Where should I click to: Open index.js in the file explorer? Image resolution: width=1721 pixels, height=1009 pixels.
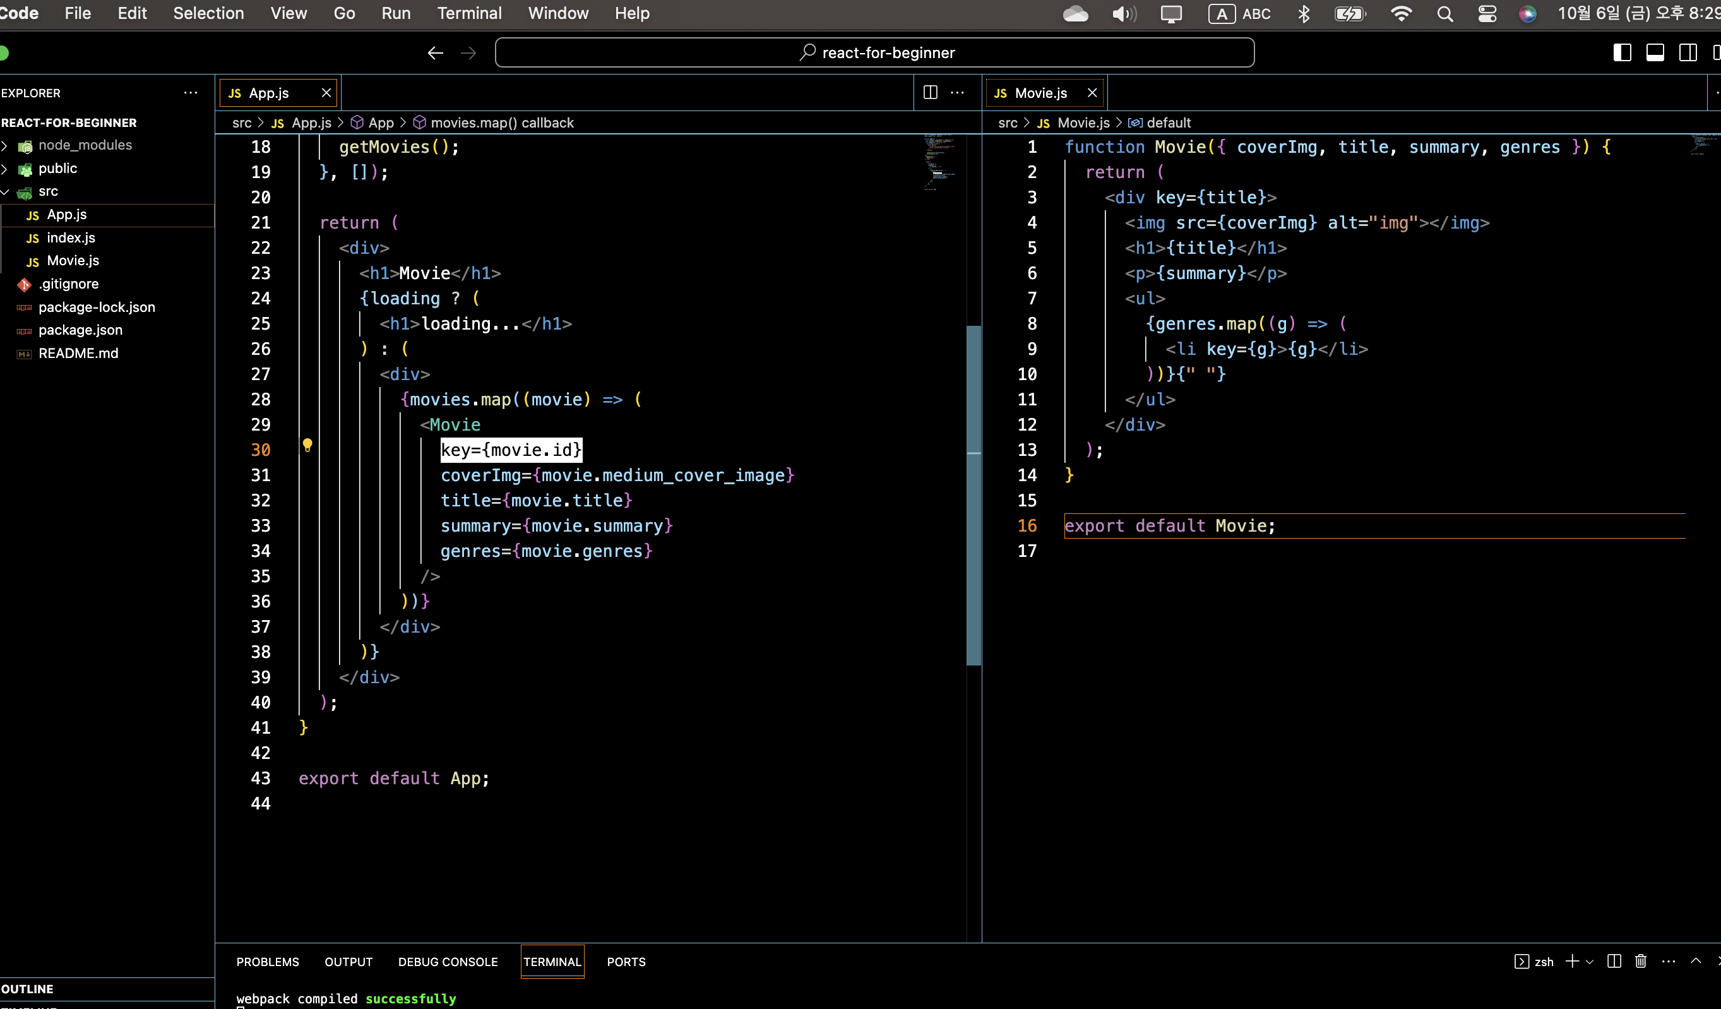[71, 238]
